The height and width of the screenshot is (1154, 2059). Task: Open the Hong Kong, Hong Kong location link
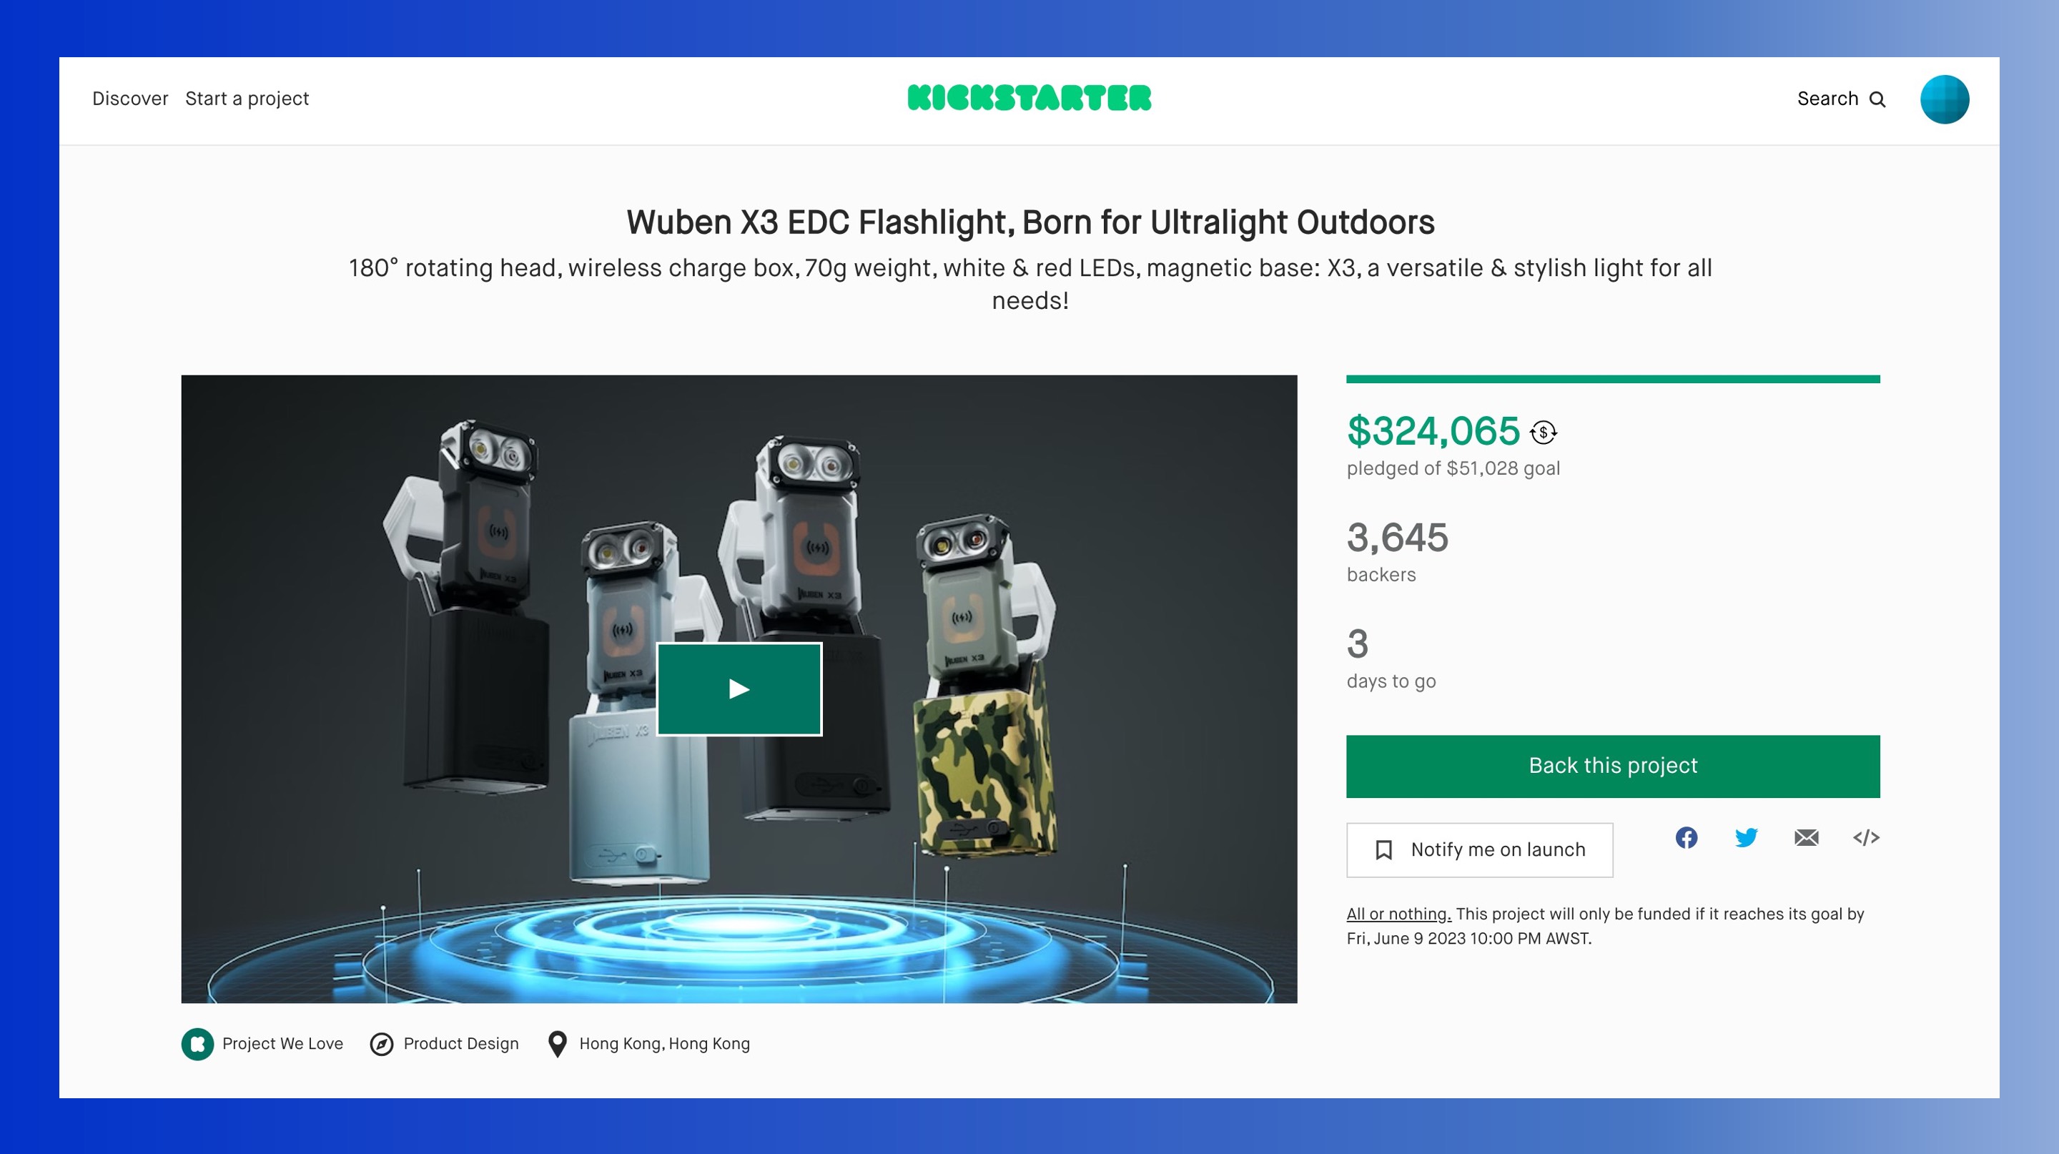click(664, 1044)
